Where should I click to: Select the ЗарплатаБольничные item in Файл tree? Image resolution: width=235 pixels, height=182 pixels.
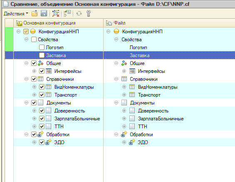[161, 119]
